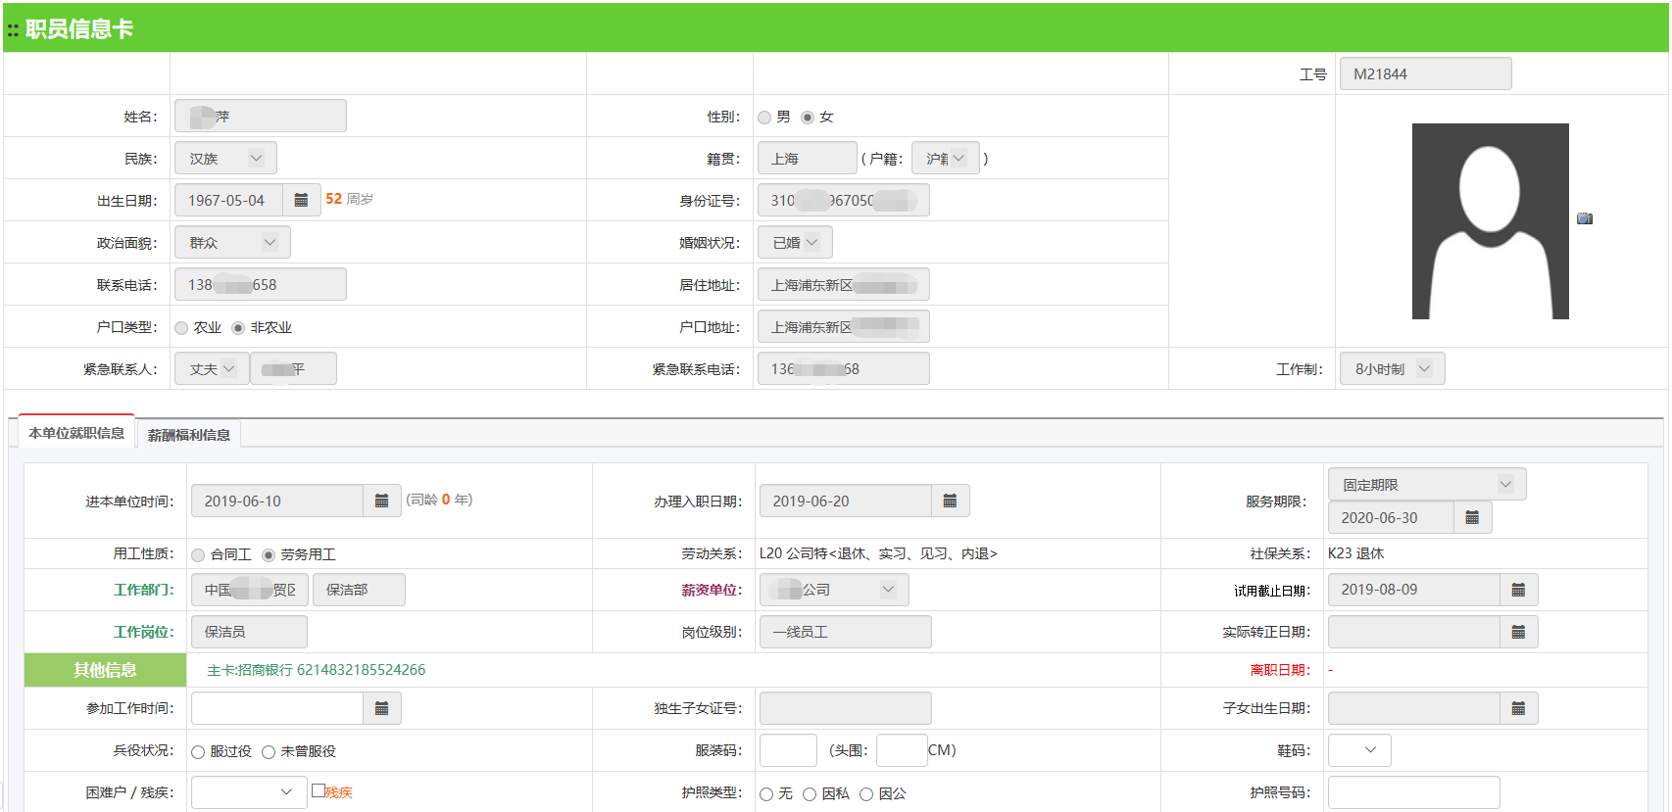Switch to 薪酬福利信息 tab
Image resolution: width=1672 pixels, height=812 pixels.
pos(188,435)
